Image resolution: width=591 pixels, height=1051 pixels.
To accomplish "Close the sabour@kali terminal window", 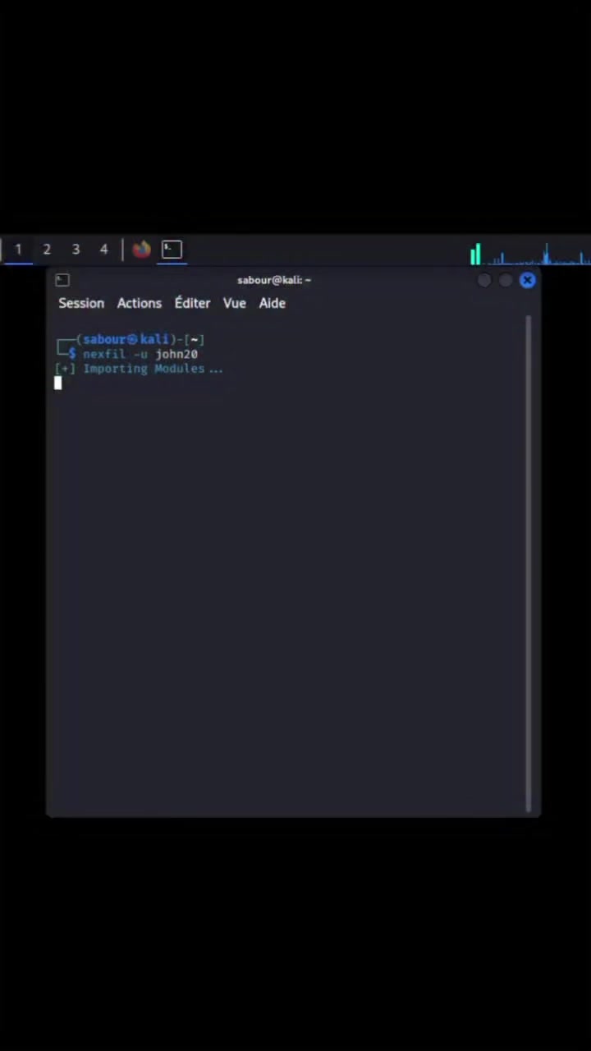I will coord(528,280).
